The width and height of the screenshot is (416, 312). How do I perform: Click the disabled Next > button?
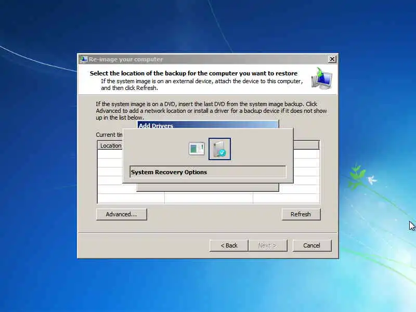[268, 245]
